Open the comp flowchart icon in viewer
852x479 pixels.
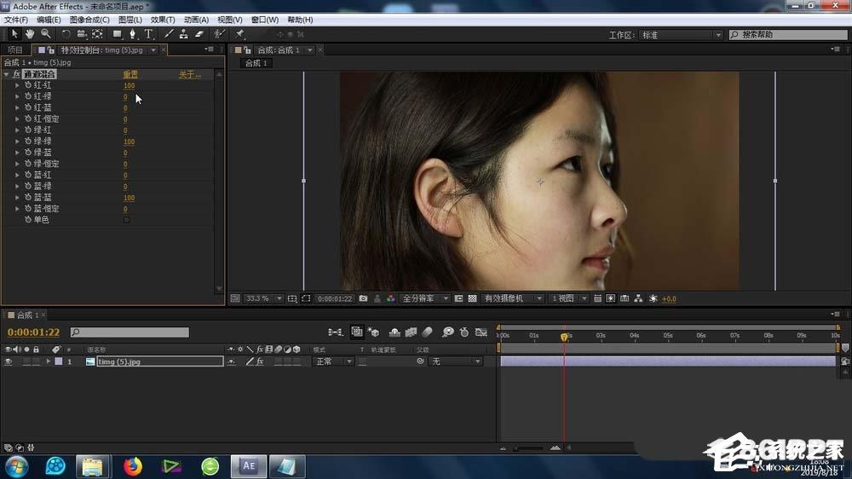[638, 298]
